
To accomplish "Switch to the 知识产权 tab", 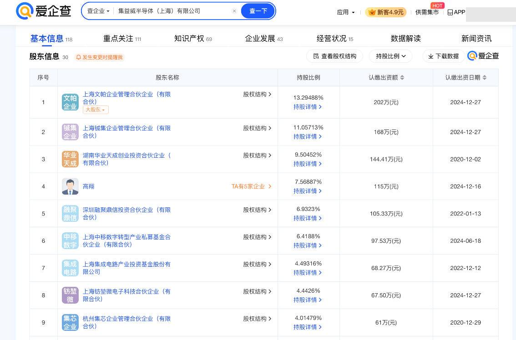I will pos(193,39).
